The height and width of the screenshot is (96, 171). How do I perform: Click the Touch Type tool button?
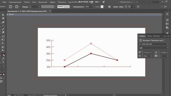[x=152, y=40]
